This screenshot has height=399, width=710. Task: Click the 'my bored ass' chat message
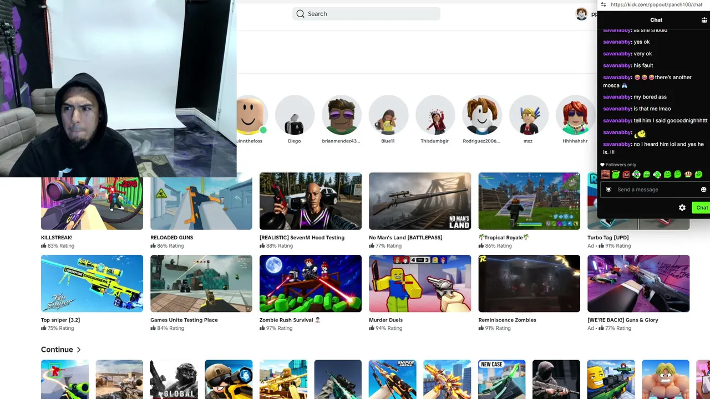point(650,97)
